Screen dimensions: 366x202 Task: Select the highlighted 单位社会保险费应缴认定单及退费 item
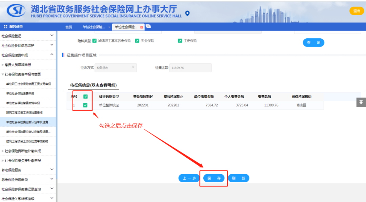coord(28,122)
